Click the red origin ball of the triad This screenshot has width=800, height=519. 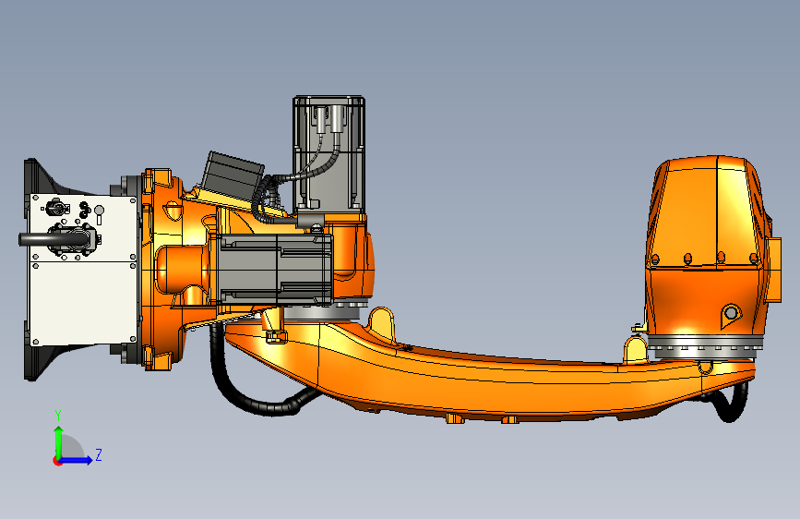pos(57,461)
